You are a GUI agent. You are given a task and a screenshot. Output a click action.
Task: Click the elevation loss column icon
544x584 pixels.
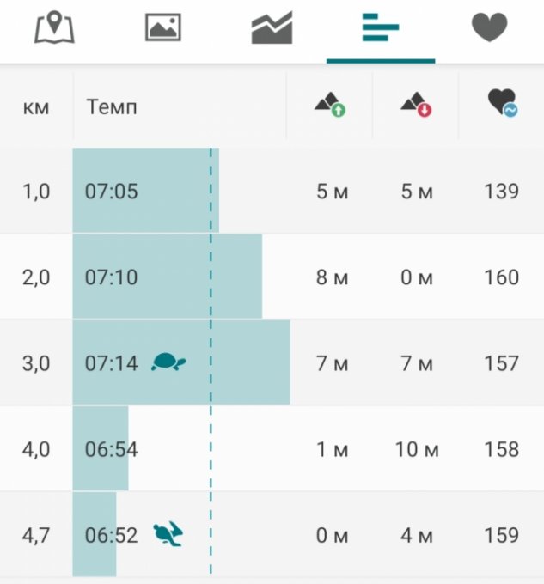click(416, 106)
